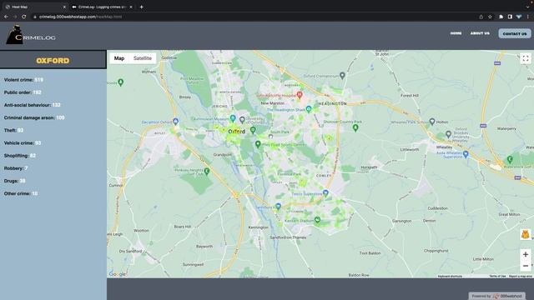The image size is (534, 300).
Task: Click the CONTACT US button
Action: 515,33
